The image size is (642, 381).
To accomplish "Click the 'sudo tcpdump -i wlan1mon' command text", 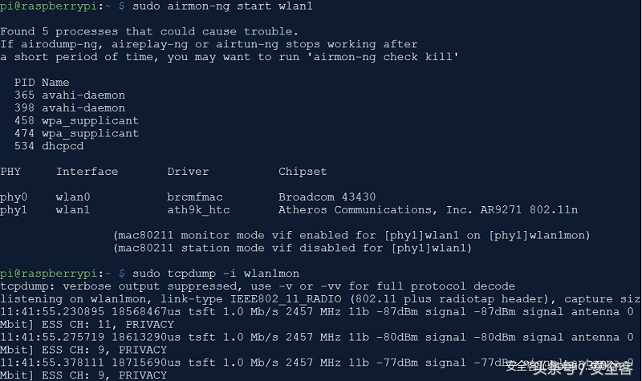I will pyautogui.click(x=216, y=274).
